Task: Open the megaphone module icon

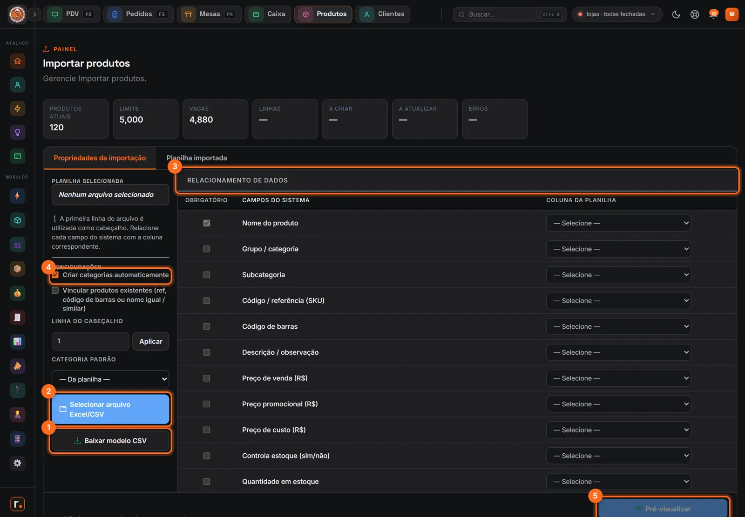Action: (17, 366)
